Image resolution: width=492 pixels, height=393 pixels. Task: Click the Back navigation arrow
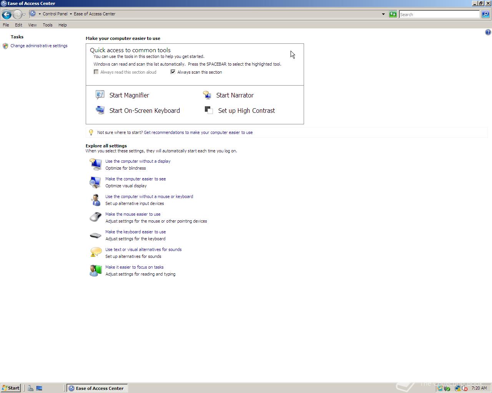[x=6, y=14]
